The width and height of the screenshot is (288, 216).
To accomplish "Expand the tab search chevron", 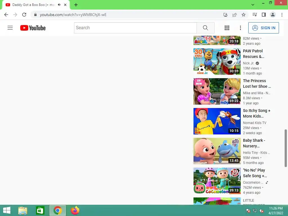I will click(253, 5).
